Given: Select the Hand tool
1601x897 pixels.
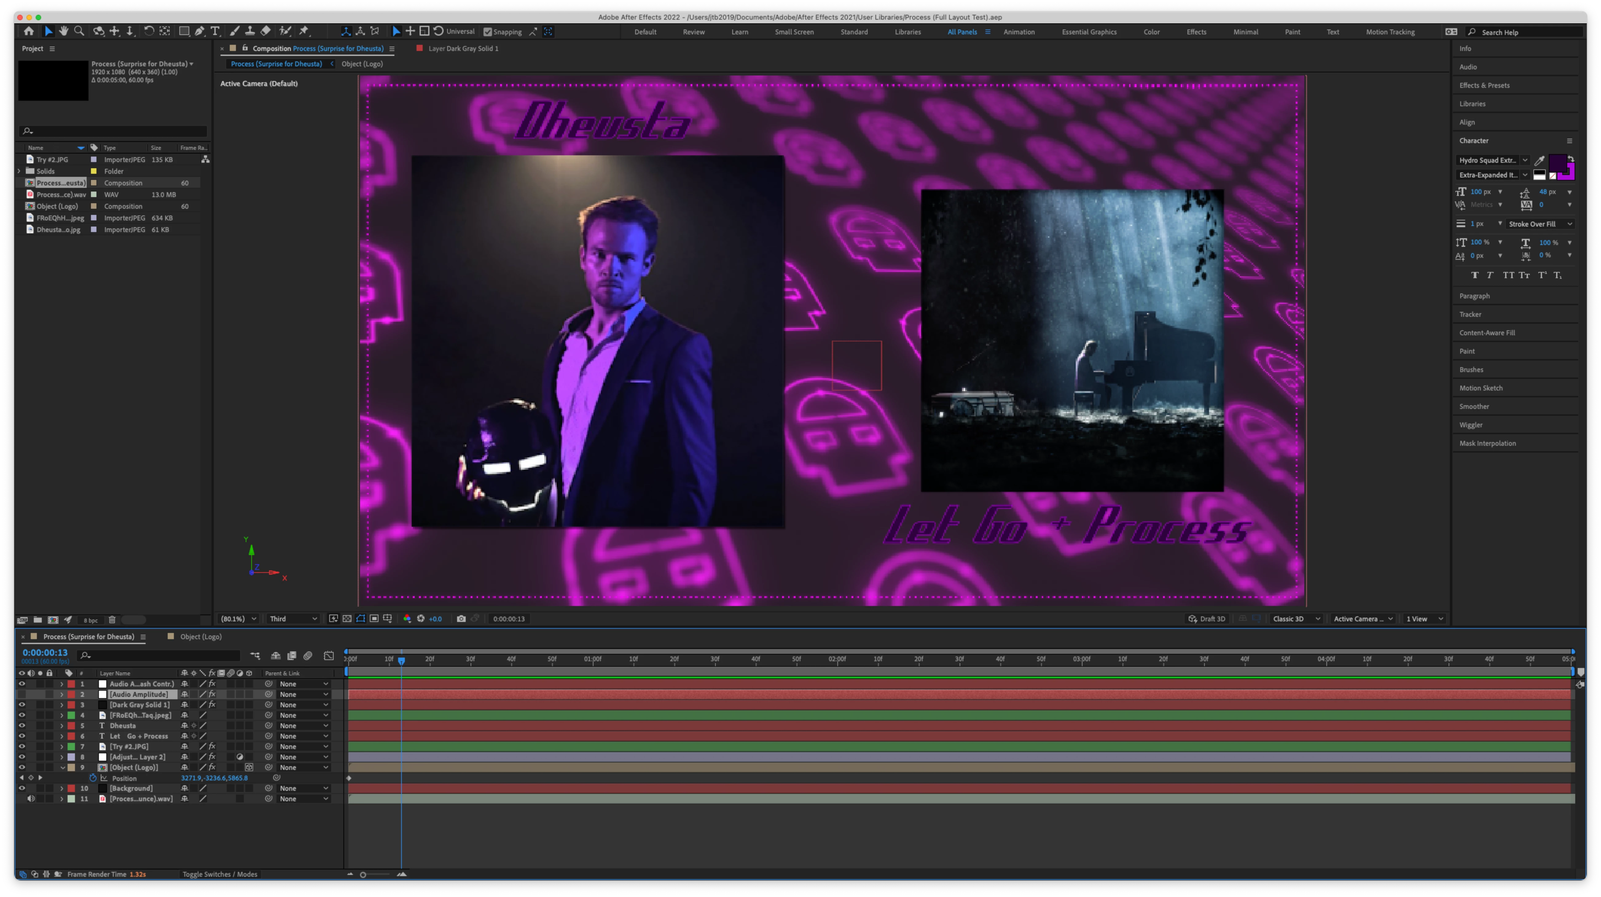Looking at the screenshot, I should 63,31.
